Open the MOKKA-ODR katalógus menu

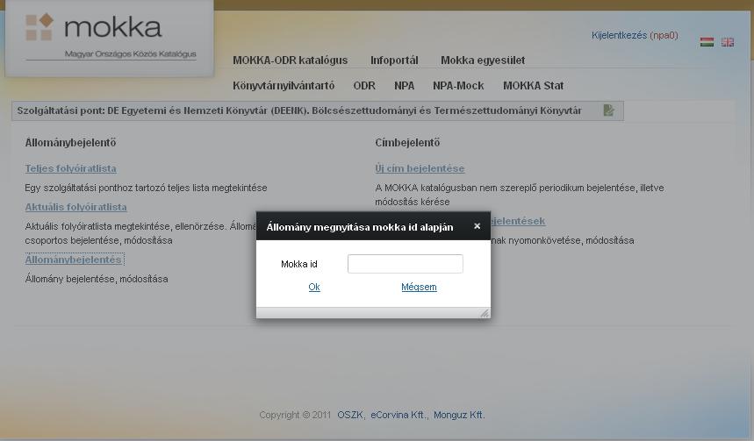point(290,60)
